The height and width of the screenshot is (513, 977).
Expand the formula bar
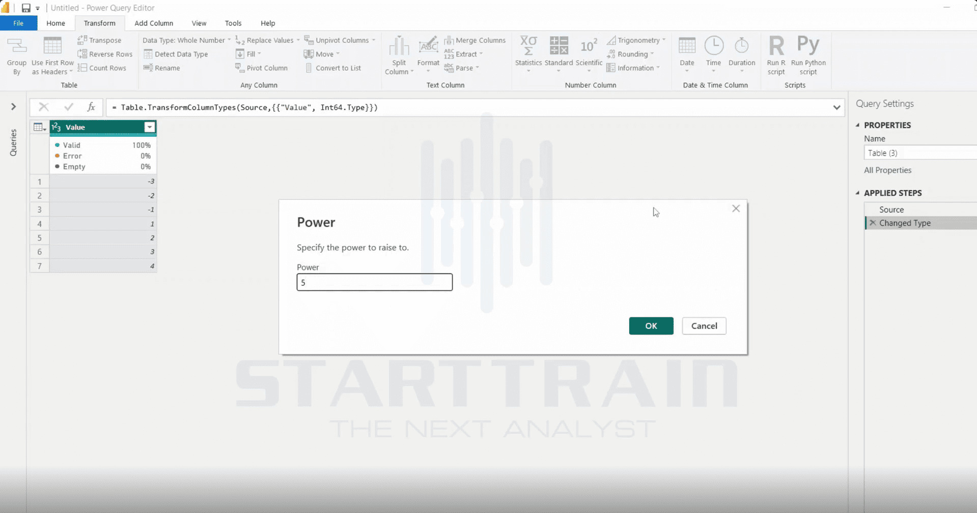[x=836, y=107]
